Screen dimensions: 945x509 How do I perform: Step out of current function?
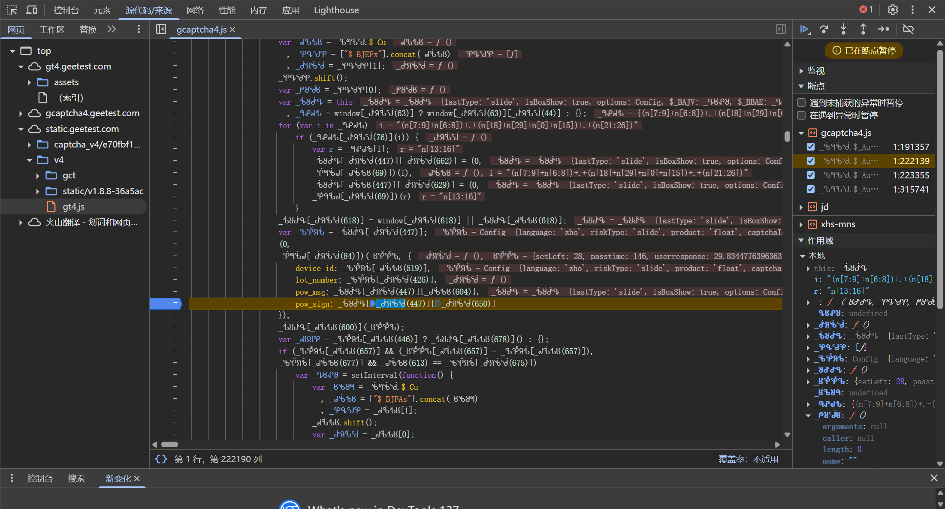[x=863, y=29]
